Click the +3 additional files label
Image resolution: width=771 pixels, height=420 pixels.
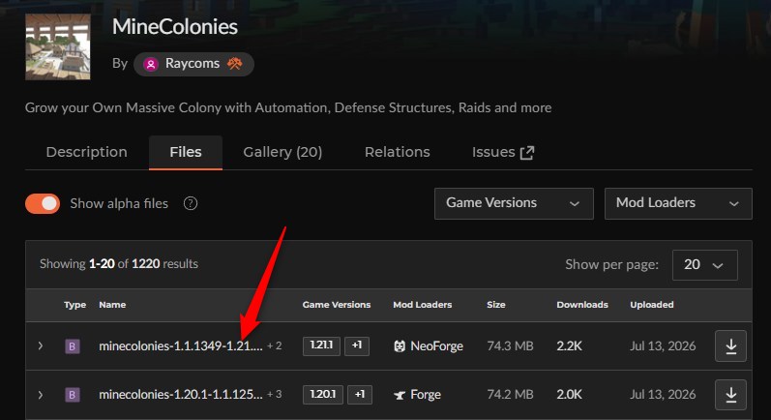[x=275, y=395]
